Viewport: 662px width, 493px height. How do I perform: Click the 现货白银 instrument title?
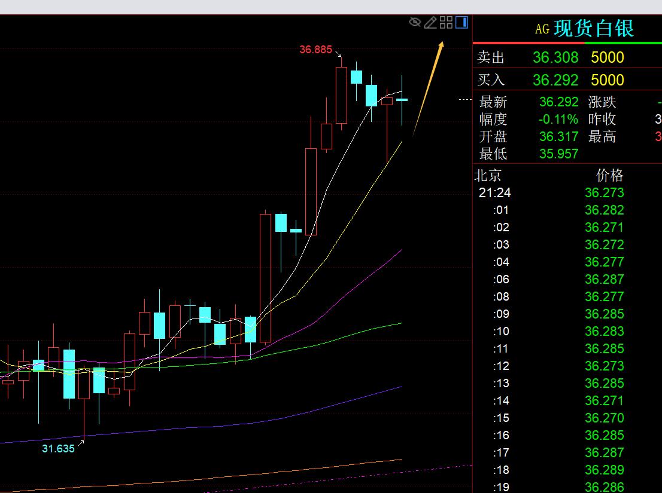pyautogui.click(x=594, y=29)
